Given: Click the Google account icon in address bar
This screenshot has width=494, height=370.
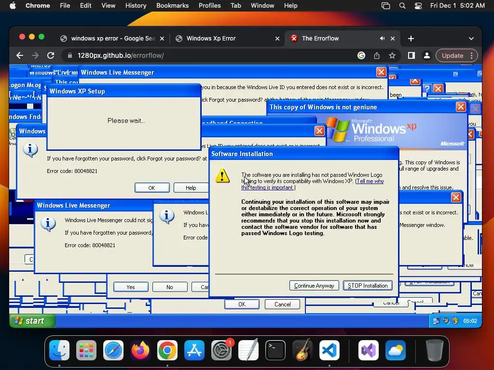Looking at the screenshot, I should pyautogui.click(x=361, y=55).
